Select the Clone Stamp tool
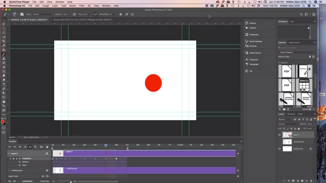 click(4, 58)
